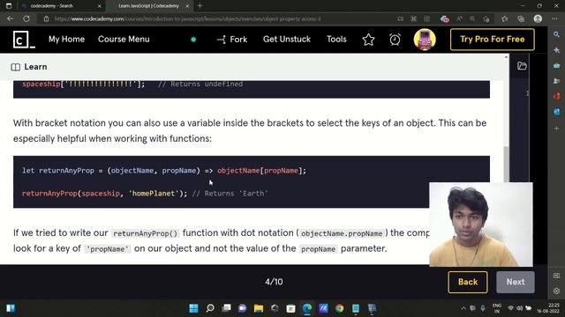
Task: Reload the page with refresh icon
Action: [x=26, y=18]
